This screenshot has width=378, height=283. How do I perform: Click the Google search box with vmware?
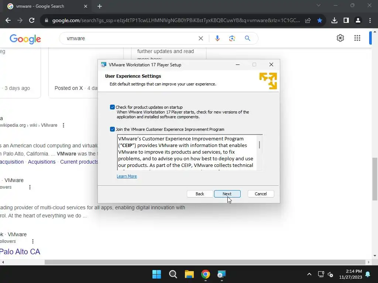[130, 38]
